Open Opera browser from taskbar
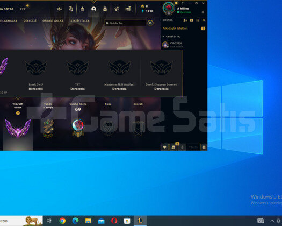Image resolution: width=282 pixels, height=226 pixels. [114, 221]
